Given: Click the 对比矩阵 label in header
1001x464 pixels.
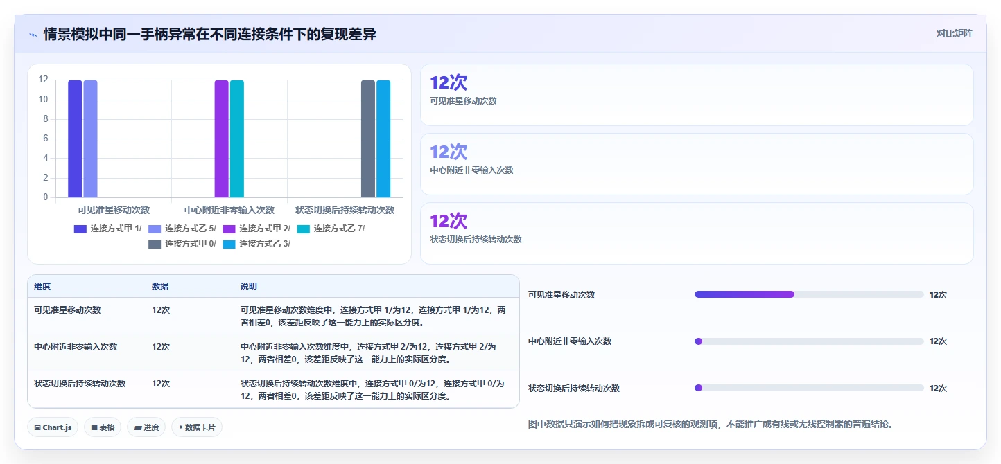Looking at the screenshot, I should click(954, 33).
